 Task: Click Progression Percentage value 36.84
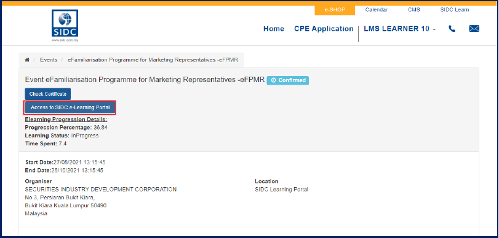(x=100, y=128)
